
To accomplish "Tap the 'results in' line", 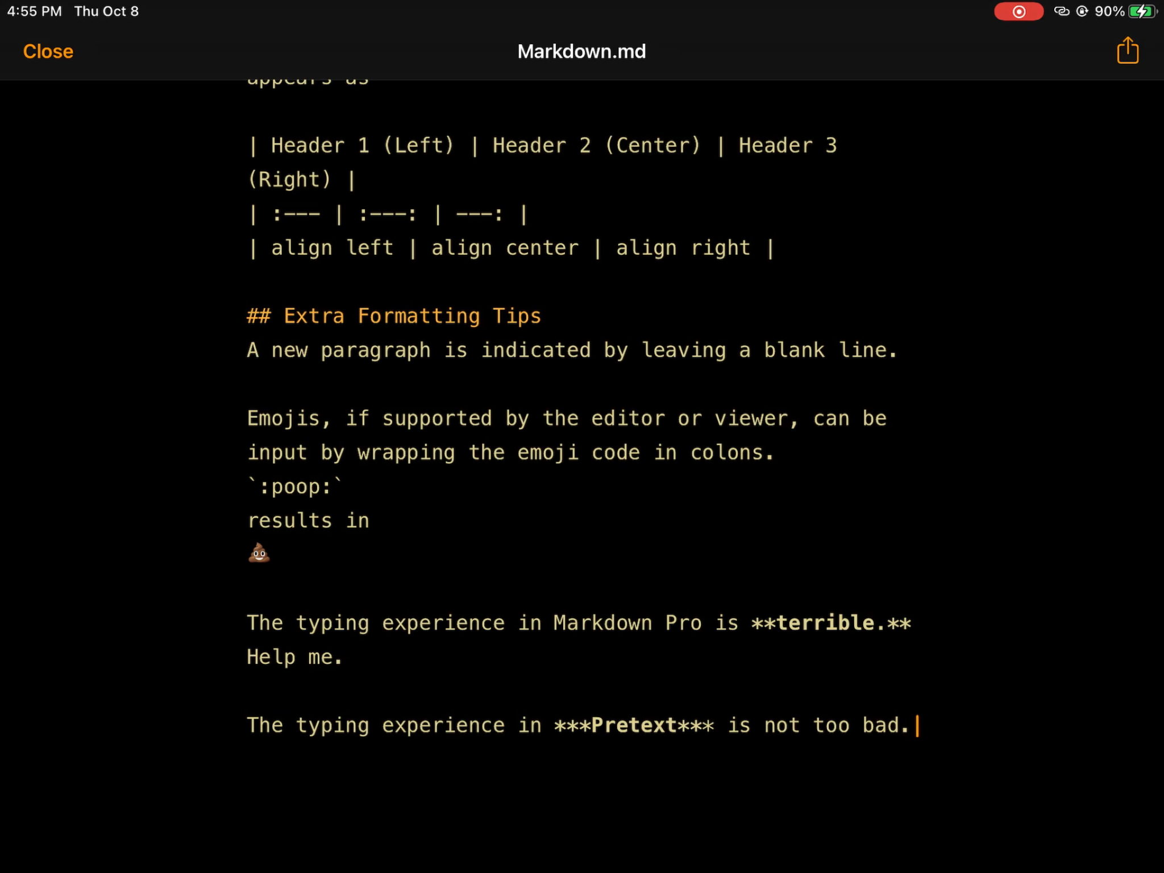I will coord(309,521).
